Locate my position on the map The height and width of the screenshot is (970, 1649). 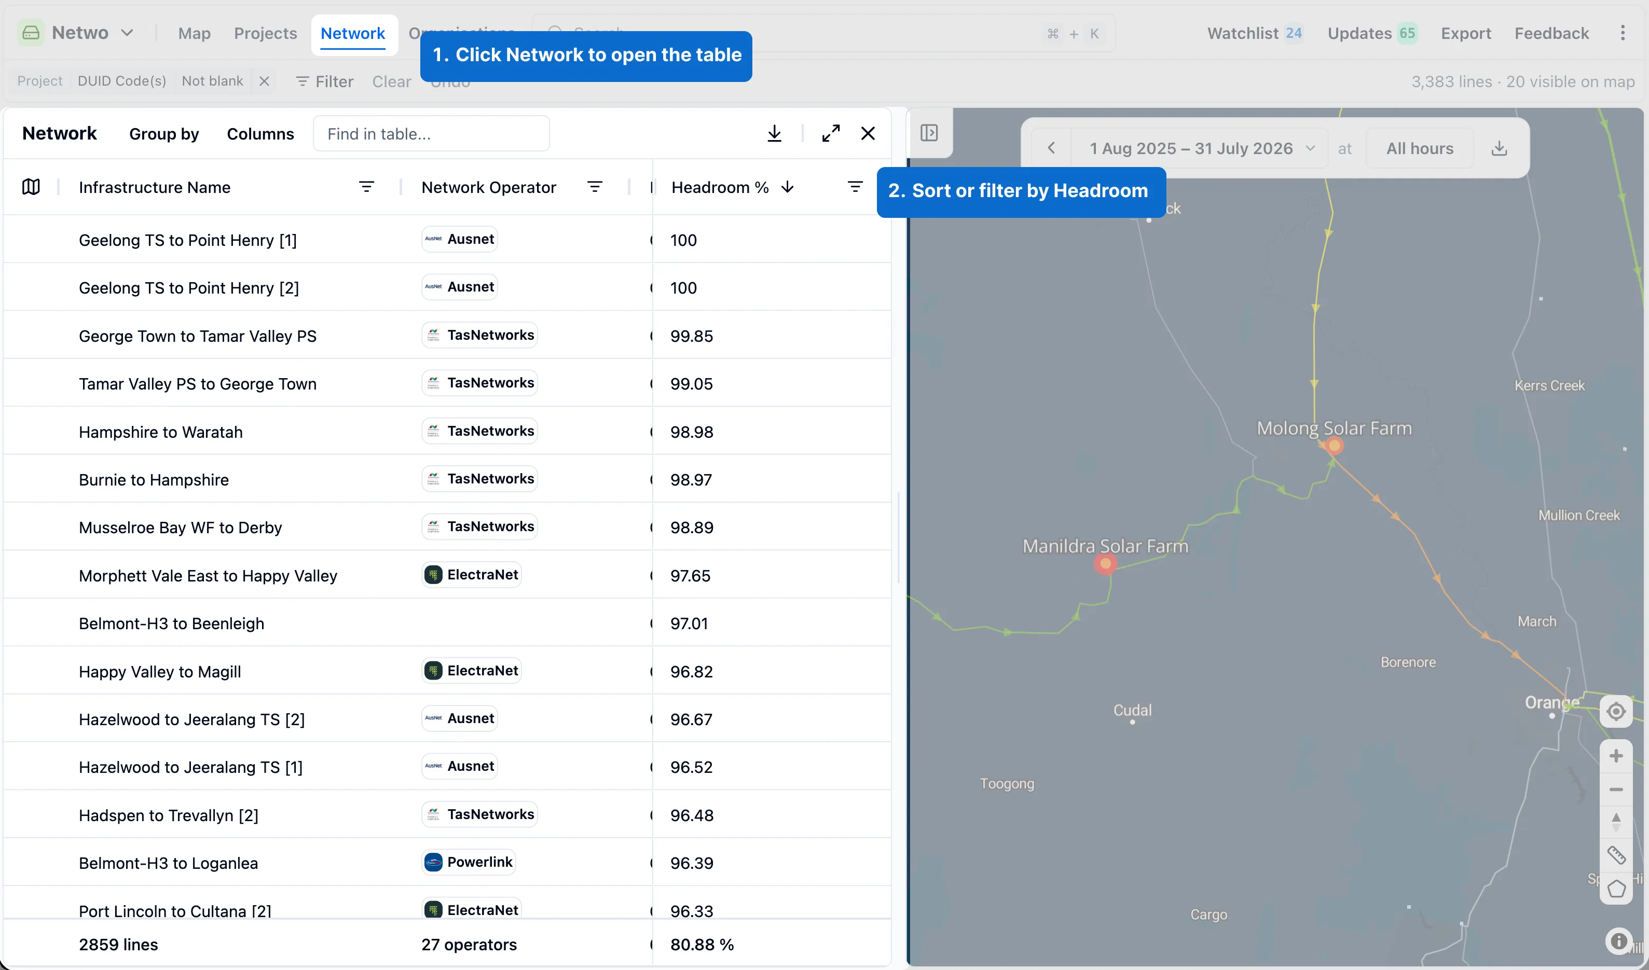(1616, 711)
